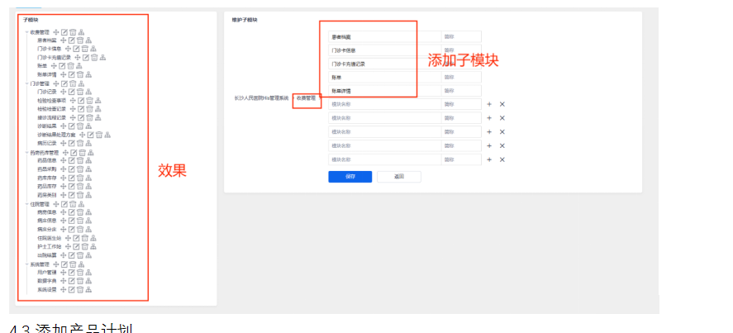This screenshot has width=733, height=333.
Task: Select the 药品库存 tree node
Action: 47,186
